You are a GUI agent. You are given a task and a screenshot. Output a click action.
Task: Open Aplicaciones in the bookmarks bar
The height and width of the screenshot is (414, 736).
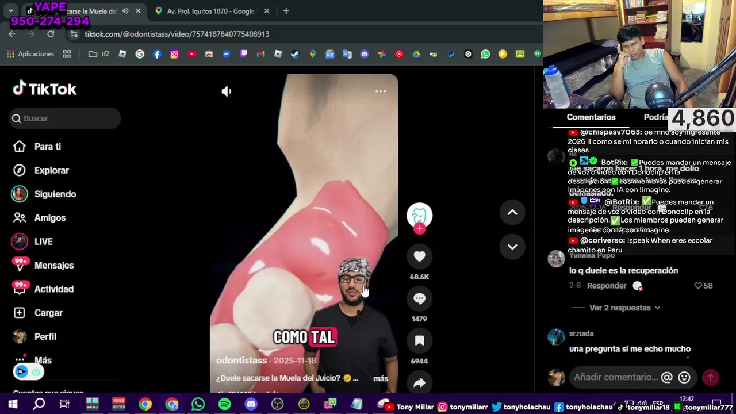tap(30, 54)
